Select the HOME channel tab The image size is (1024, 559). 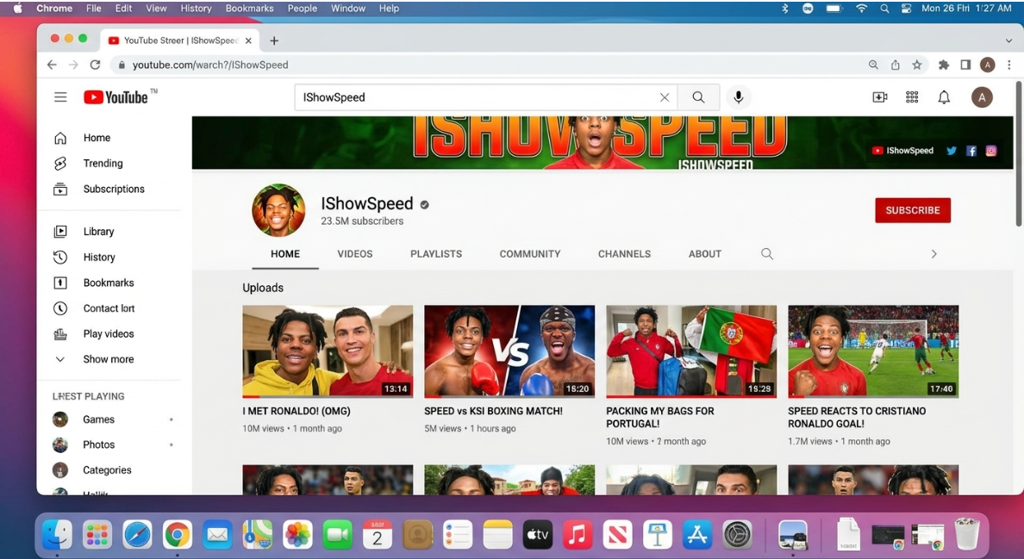click(285, 254)
